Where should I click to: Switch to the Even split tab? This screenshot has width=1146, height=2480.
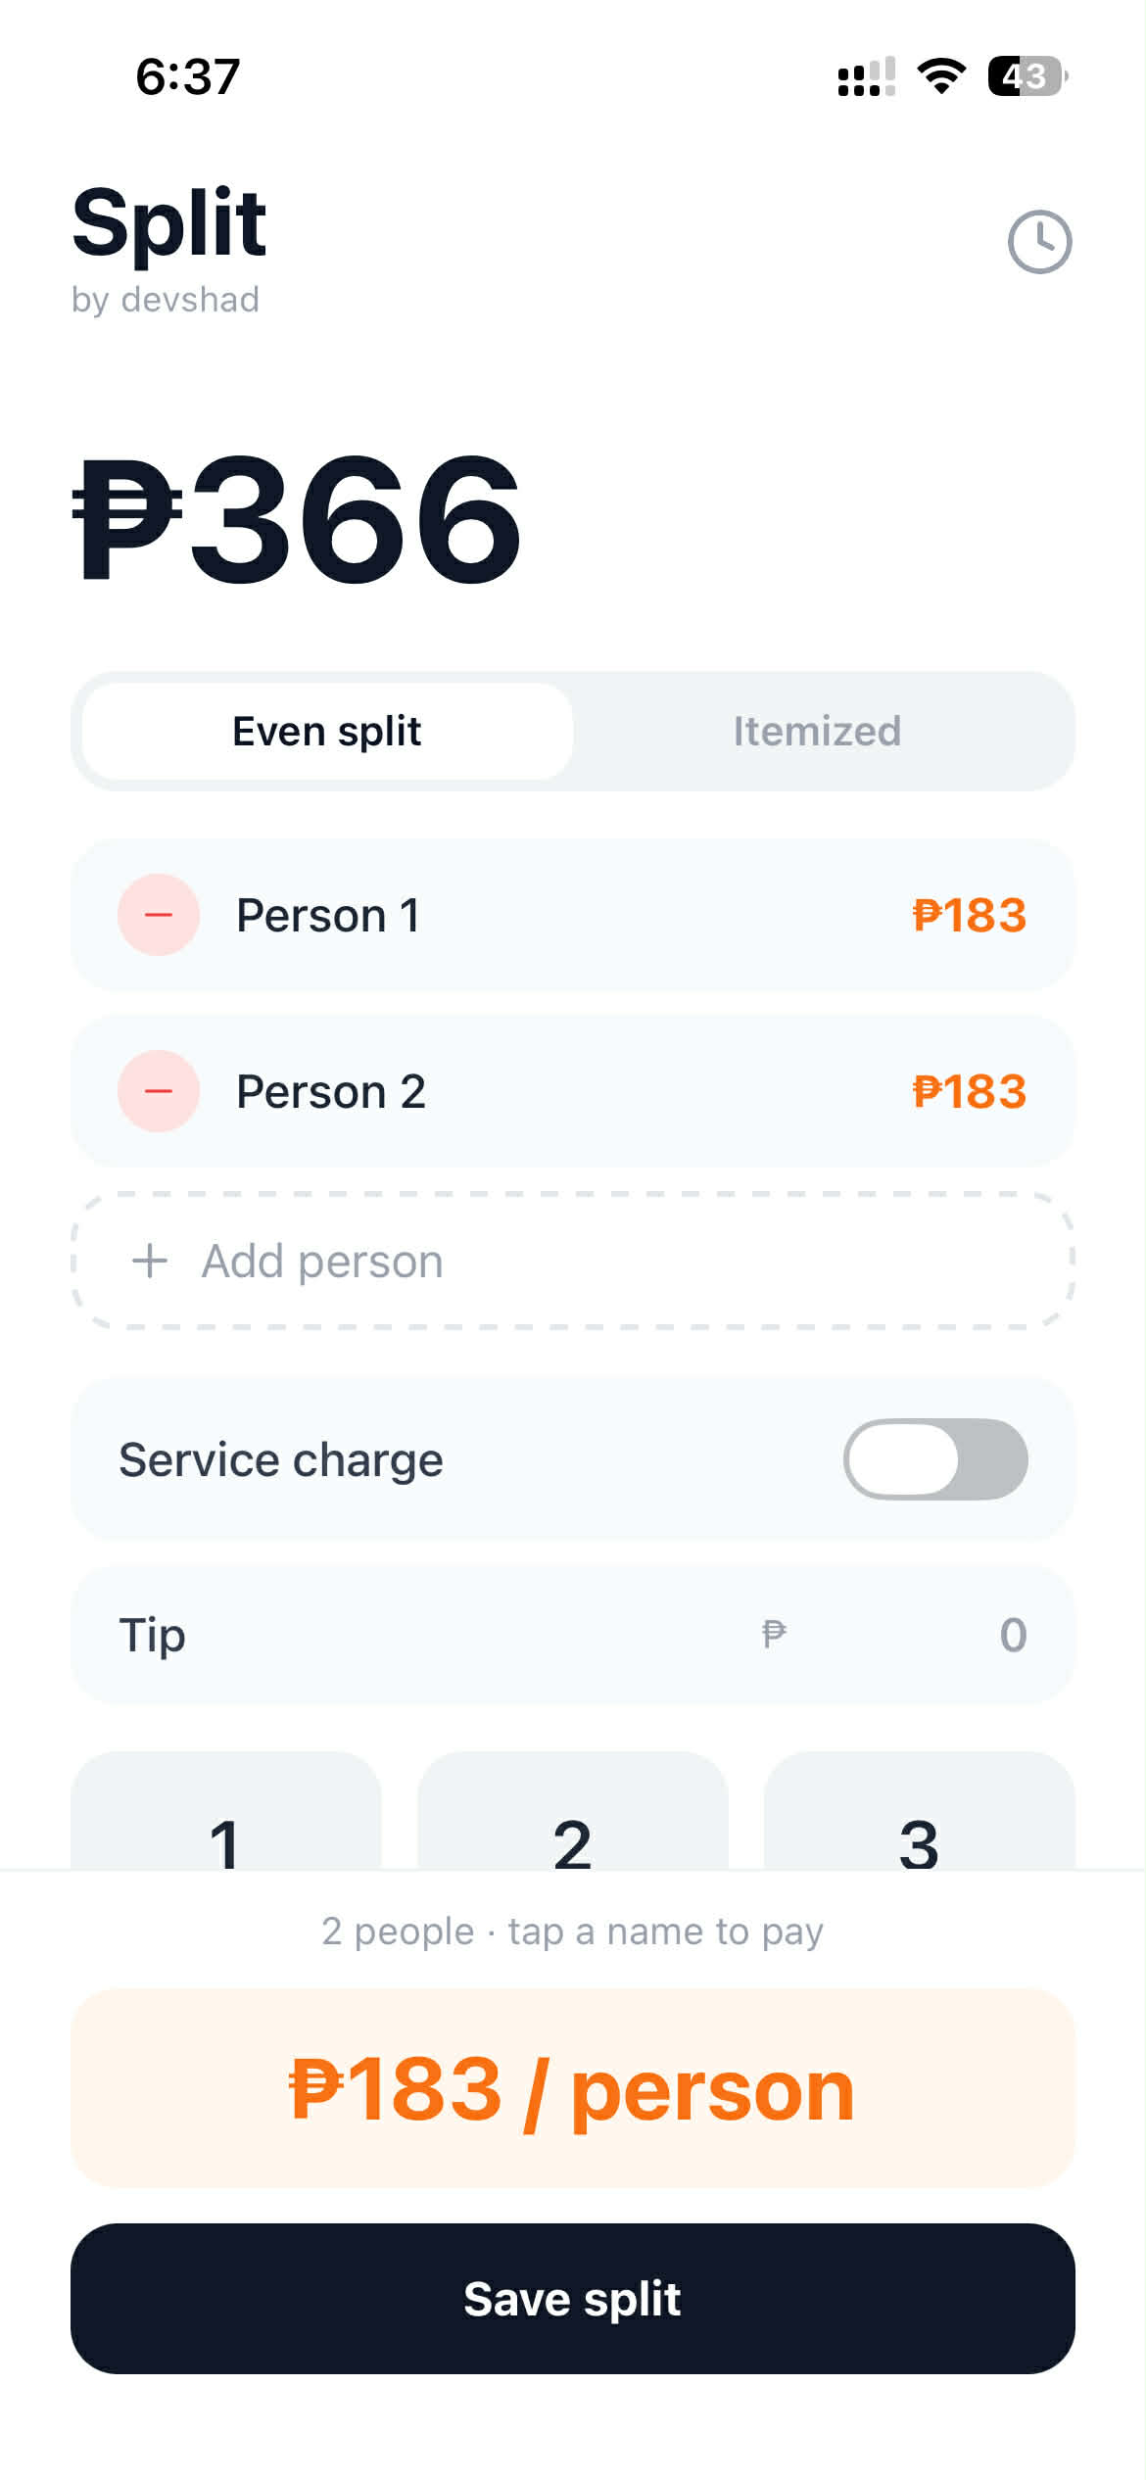[x=327, y=732]
